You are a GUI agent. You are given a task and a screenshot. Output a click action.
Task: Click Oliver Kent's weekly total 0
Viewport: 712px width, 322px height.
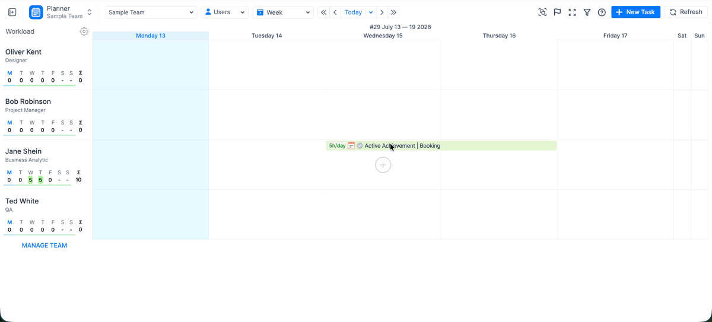pos(80,80)
